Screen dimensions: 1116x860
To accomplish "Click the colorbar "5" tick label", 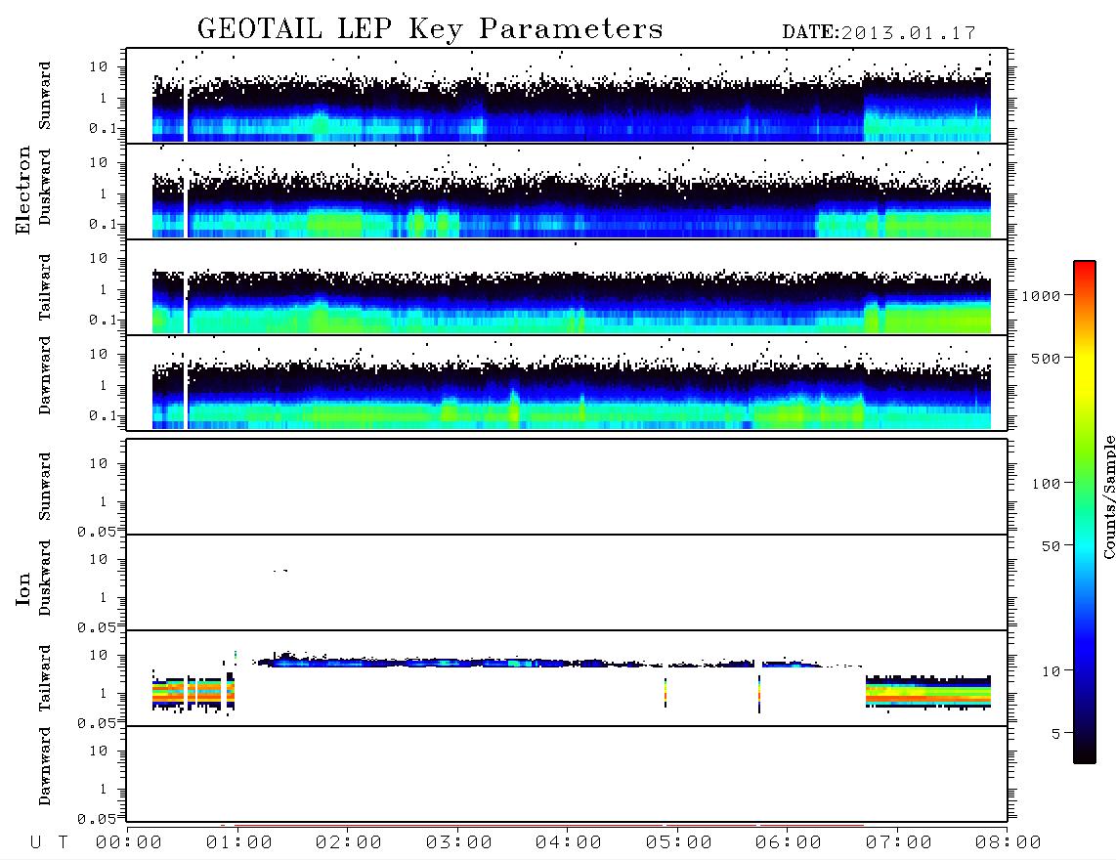I will [x=1056, y=734].
